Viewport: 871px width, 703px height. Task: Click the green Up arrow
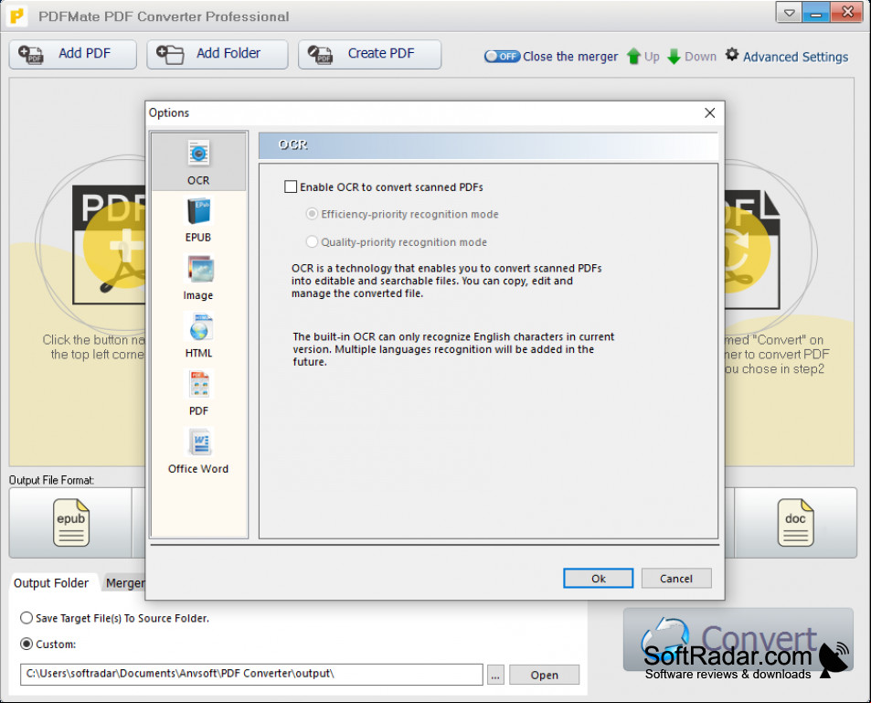tap(633, 56)
